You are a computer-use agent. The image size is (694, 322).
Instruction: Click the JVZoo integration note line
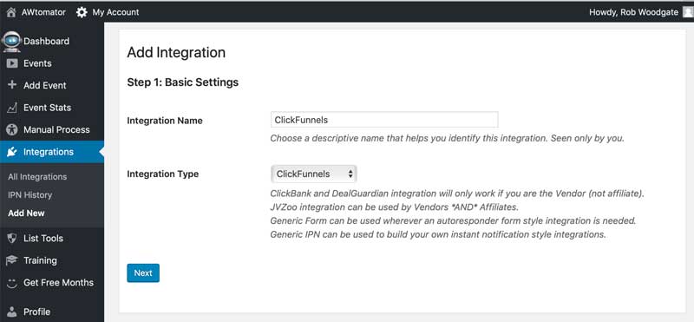[394, 207]
